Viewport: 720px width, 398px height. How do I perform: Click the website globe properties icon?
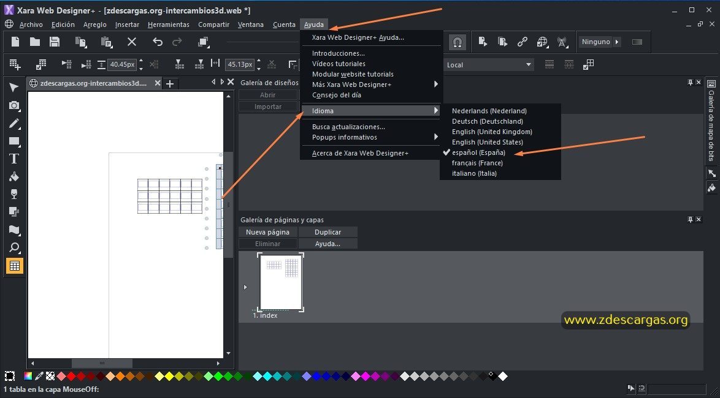pyautogui.click(x=542, y=42)
